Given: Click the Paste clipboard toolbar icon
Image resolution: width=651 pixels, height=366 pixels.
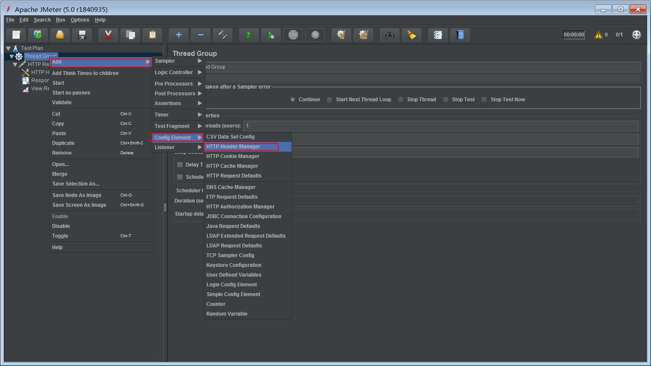Looking at the screenshot, I should 152,35.
